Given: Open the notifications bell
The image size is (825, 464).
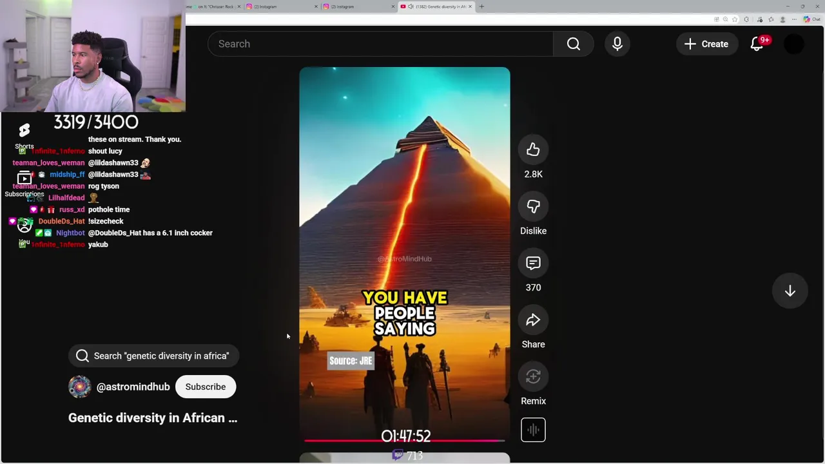Looking at the screenshot, I should tap(757, 44).
